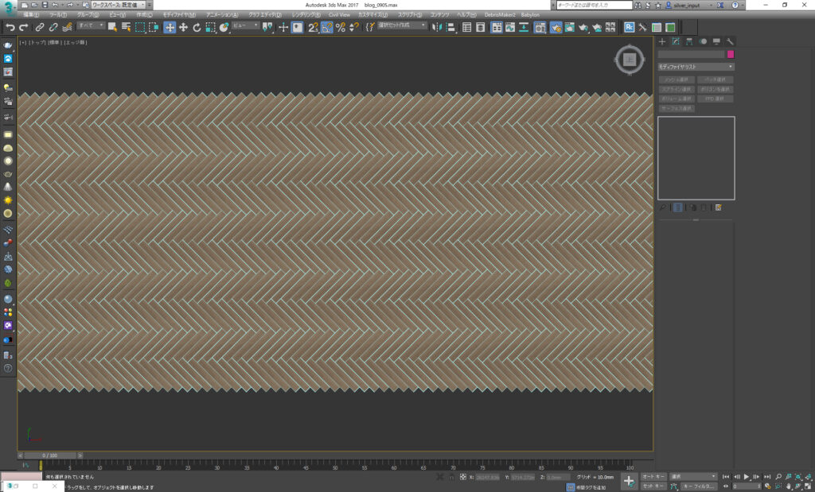Click the Select by Name icon

pyautogui.click(x=126, y=27)
